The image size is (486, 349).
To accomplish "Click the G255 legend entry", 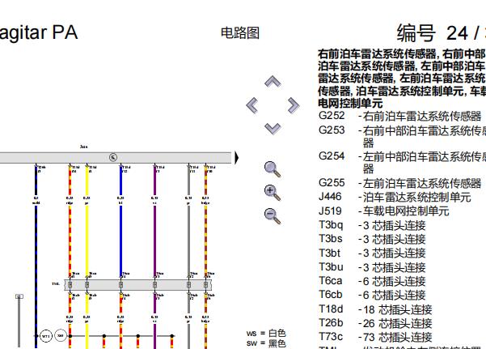I will (x=399, y=183).
